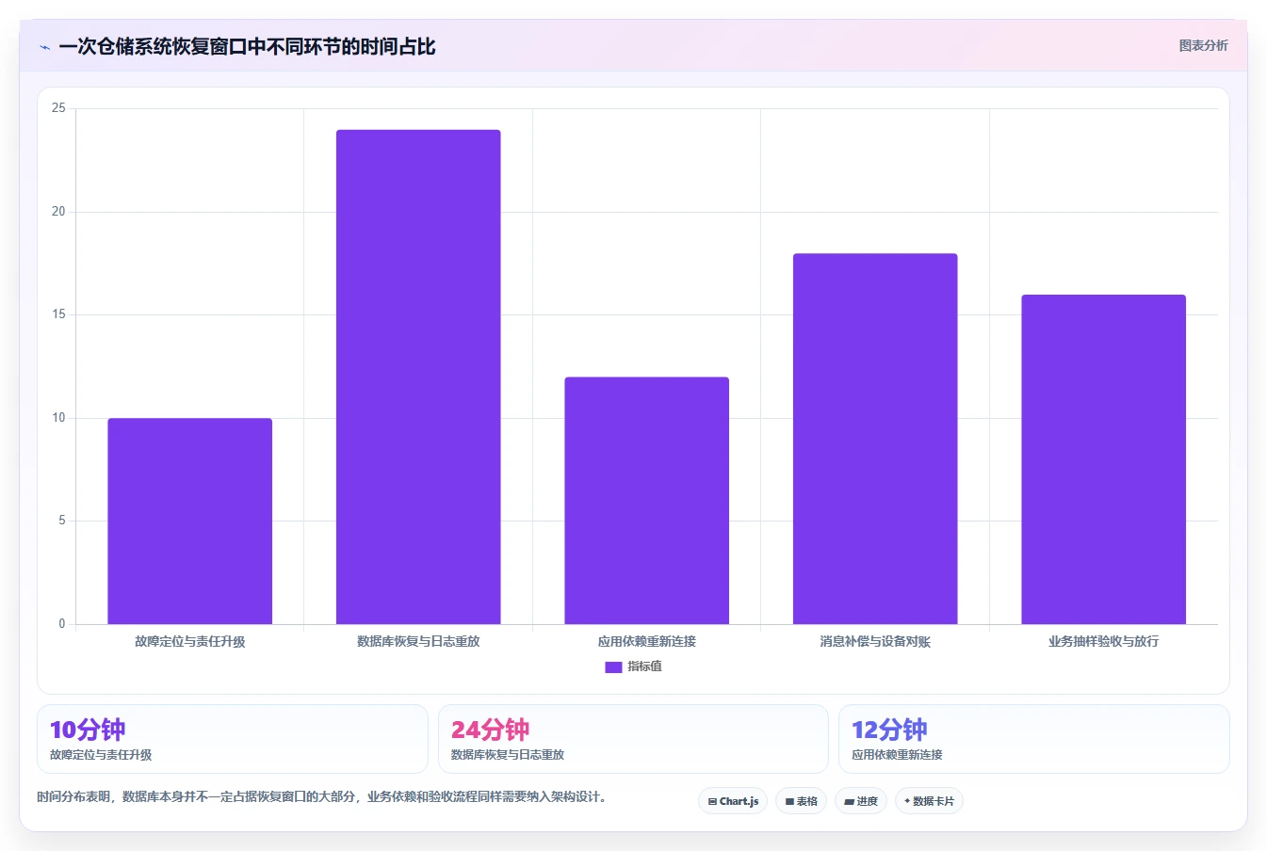Click the diamond icon in the 数据卡片 chip
This screenshot has height=851, width=1267.
(x=907, y=801)
